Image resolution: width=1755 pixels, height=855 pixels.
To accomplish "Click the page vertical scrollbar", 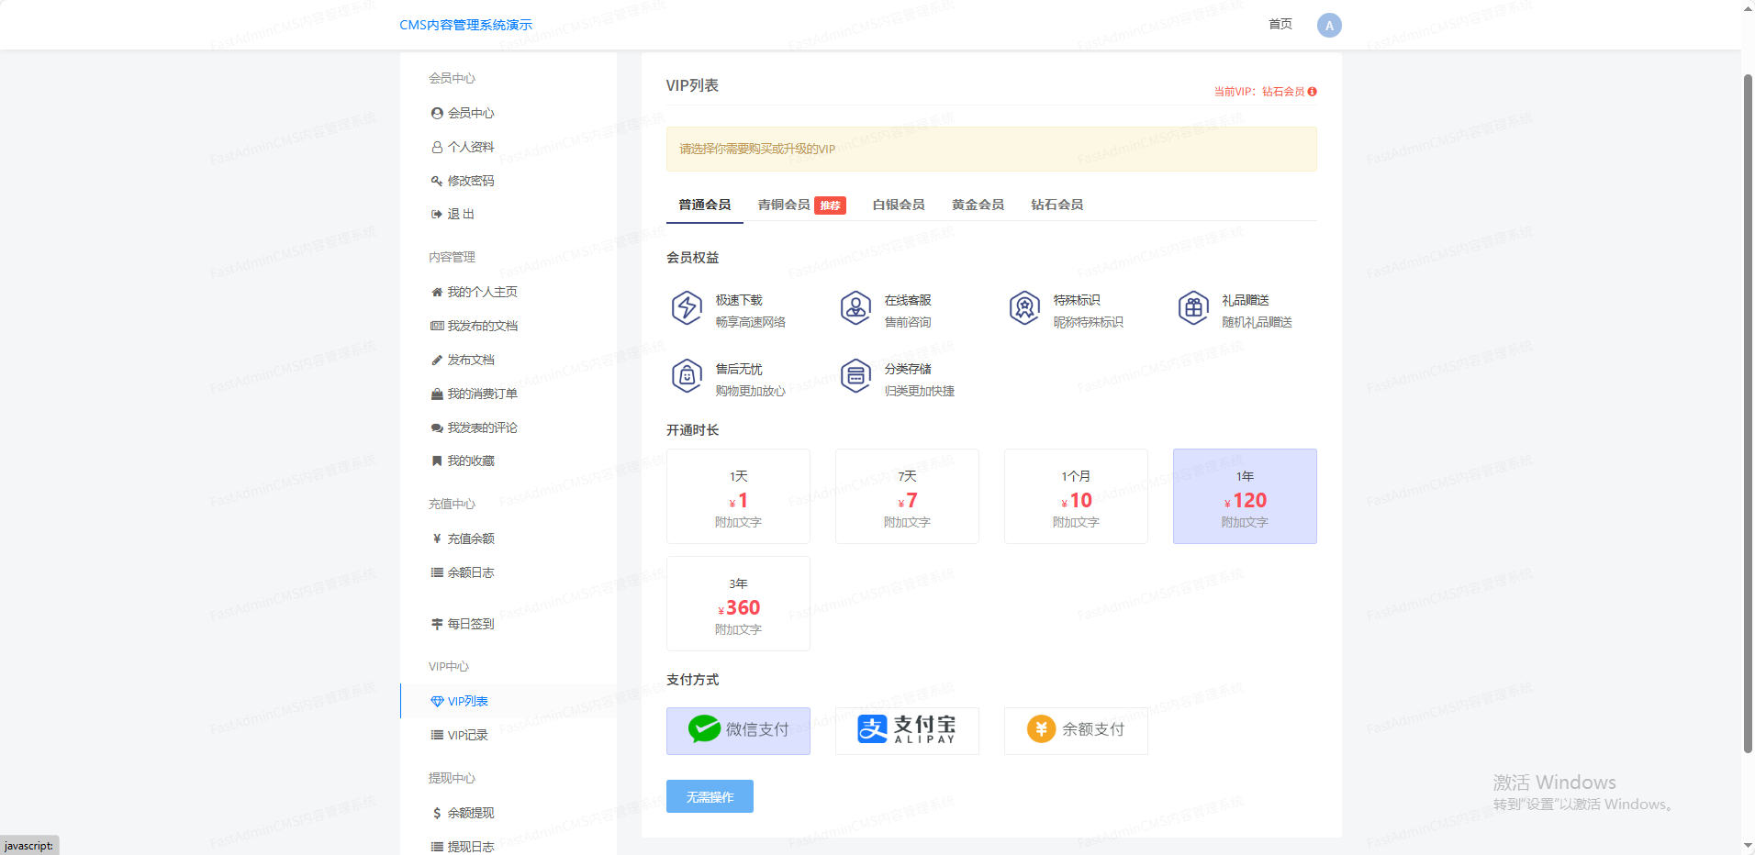I will point(1748,413).
